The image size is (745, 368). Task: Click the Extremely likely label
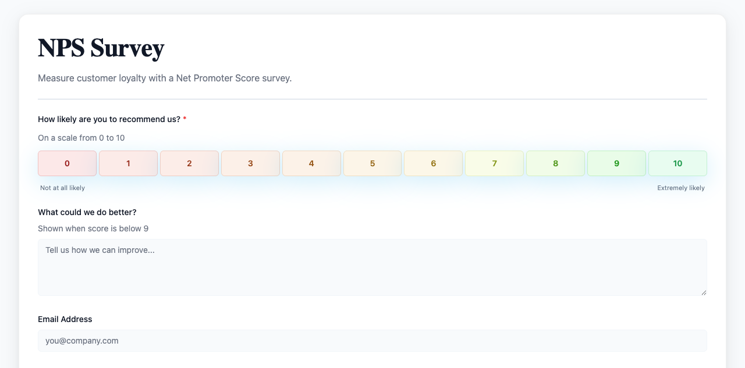[x=680, y=188]
